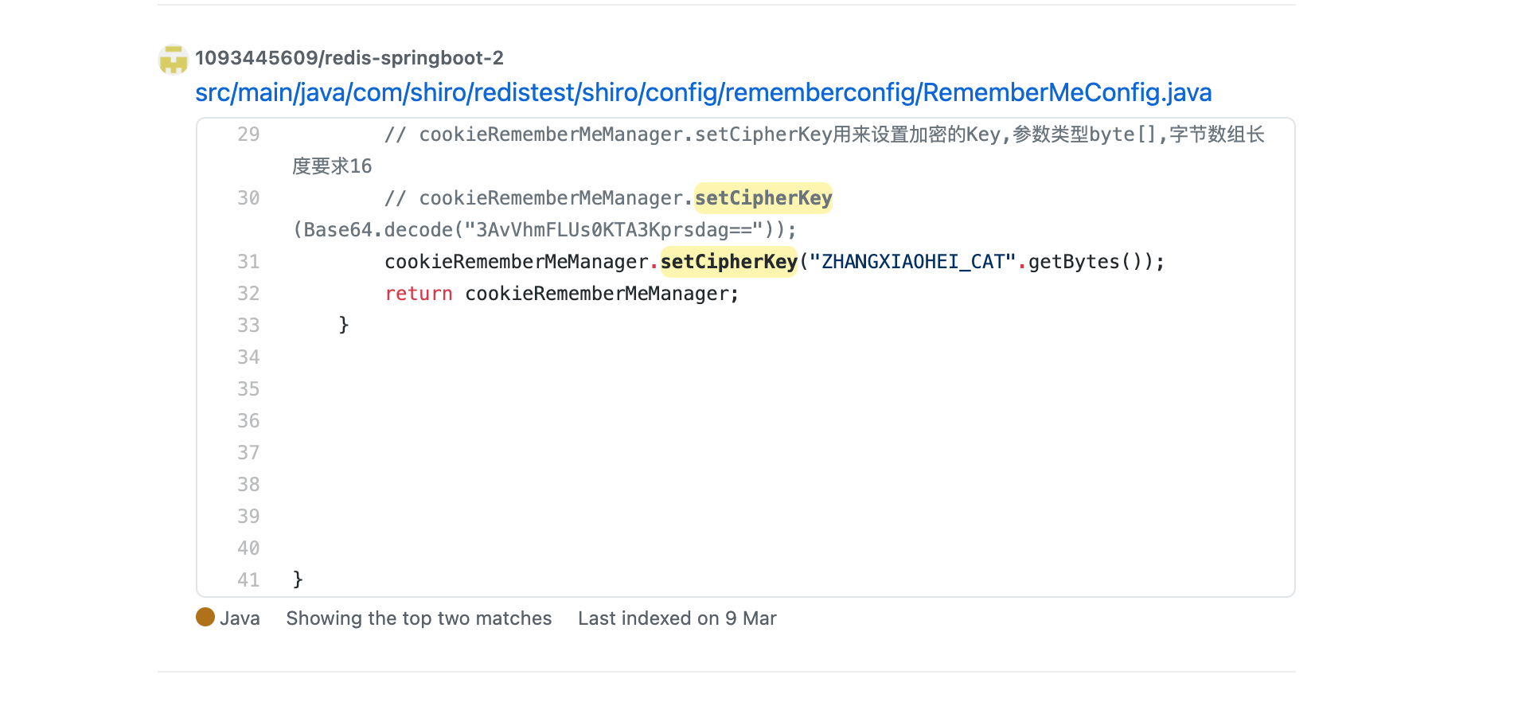Click the "Showing the top two matches" text
This screenshot has height=702, width=1514.
(x=419, y=618)
